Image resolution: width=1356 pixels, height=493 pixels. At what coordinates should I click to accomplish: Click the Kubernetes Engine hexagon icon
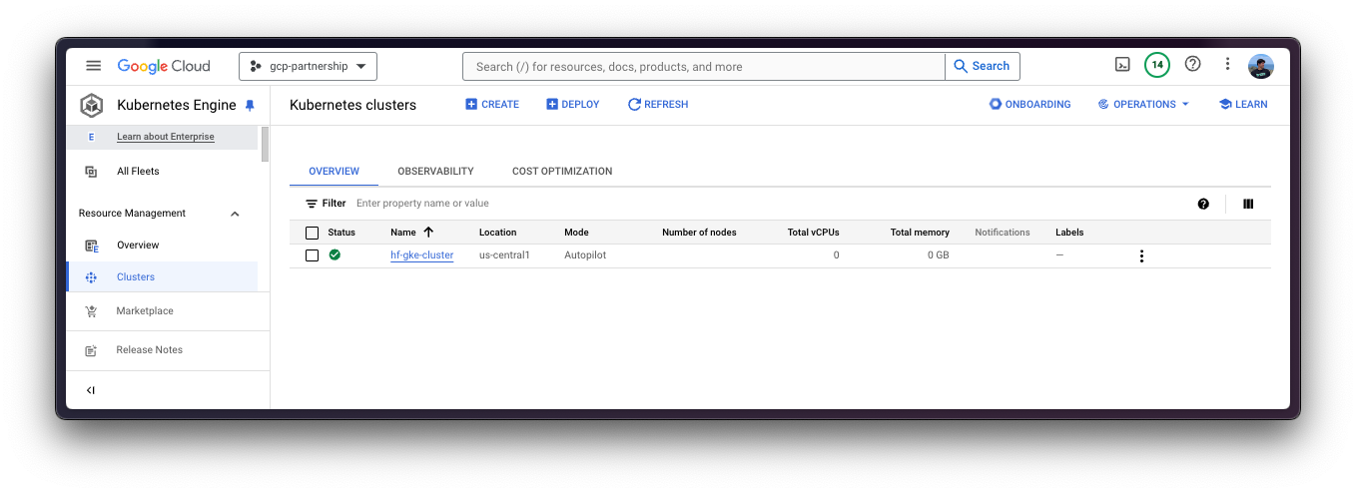click(x=92, y=105)
